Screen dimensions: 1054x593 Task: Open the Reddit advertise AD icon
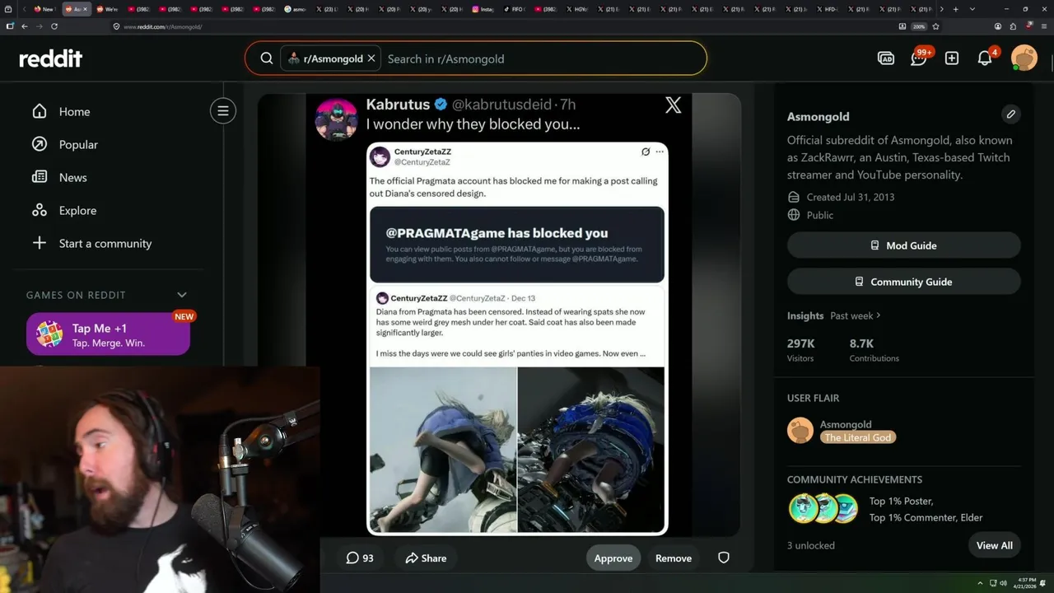click(x=886, y=58)
